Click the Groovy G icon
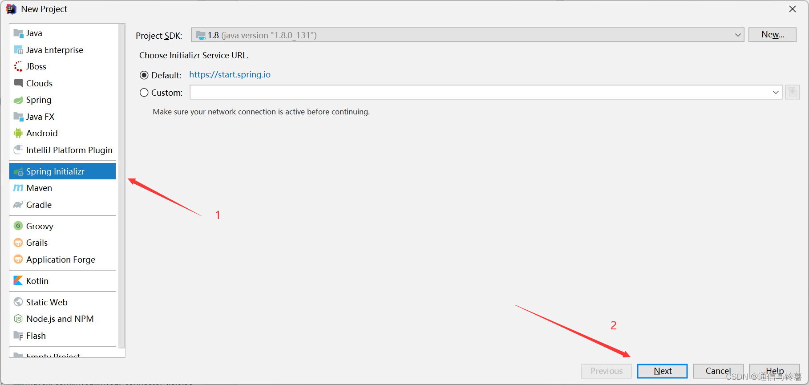 [18, 226]
